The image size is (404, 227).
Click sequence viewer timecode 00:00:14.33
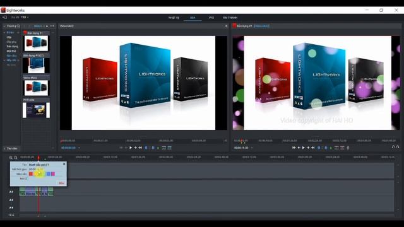tap(241, 148)
